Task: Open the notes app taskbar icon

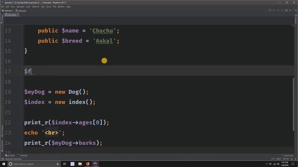Action: pyautogui.click(x=73, y=164)
